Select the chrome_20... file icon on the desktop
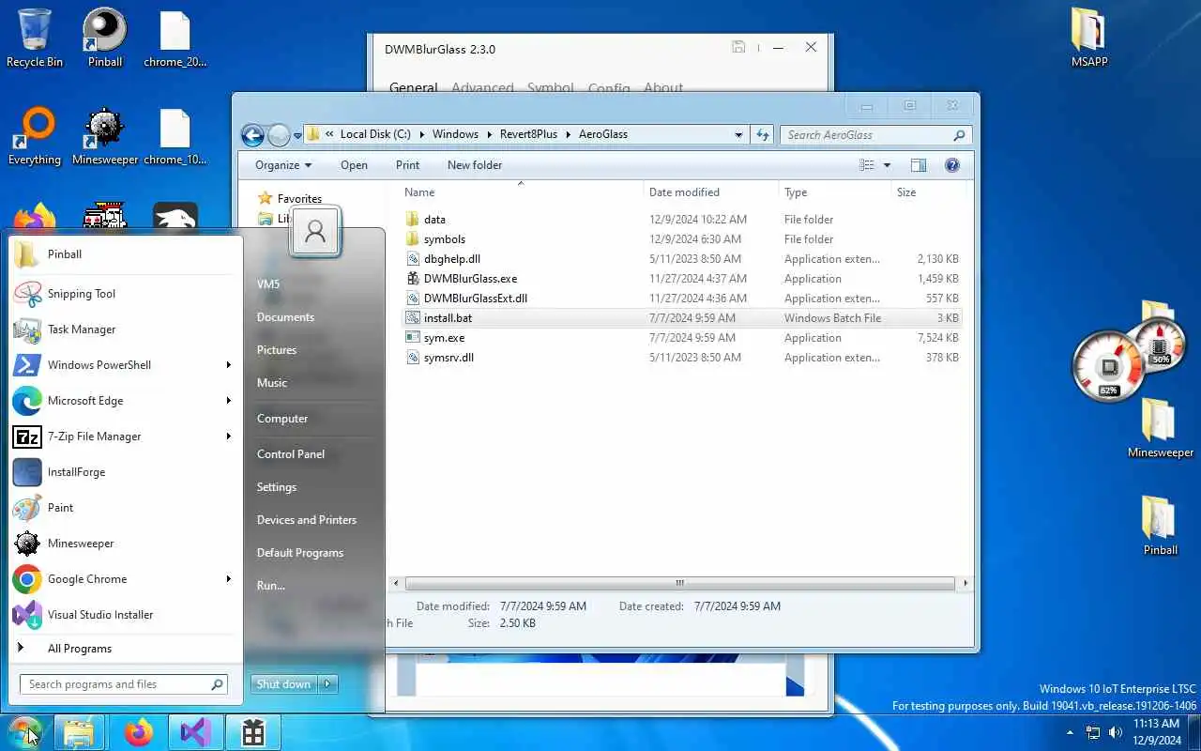The image size is (1201, 751). [x=175, y=38]
